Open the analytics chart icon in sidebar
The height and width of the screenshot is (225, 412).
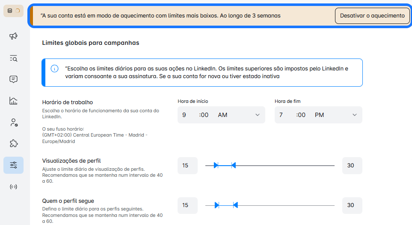pyautogui.click(x=13, y=101)
